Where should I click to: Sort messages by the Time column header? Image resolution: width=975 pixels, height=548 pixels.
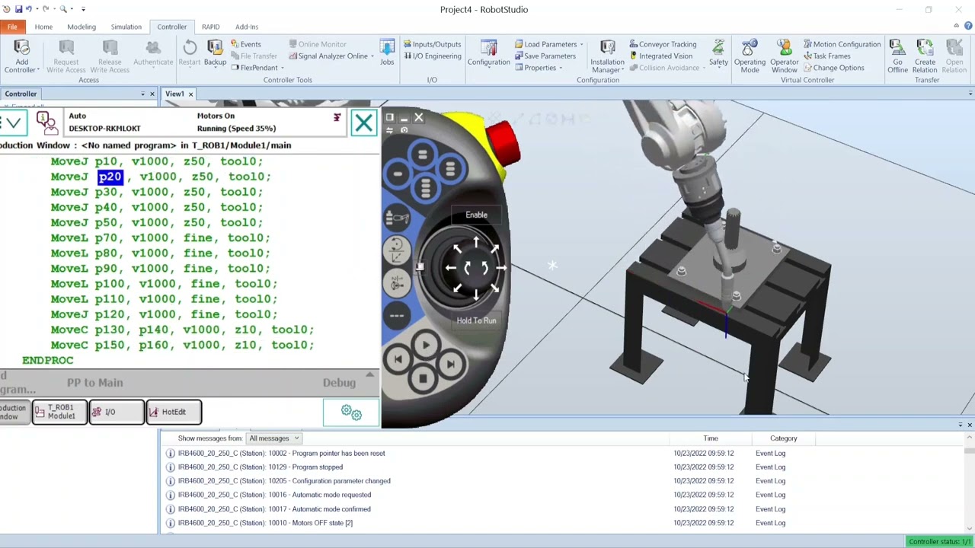[710, 438]
